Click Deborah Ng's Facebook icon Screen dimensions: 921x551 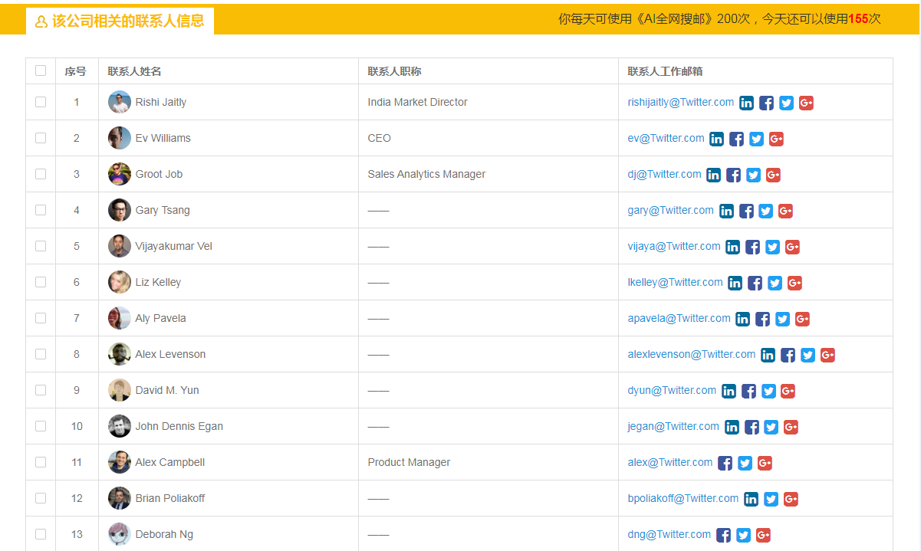(x=723, y=536)
